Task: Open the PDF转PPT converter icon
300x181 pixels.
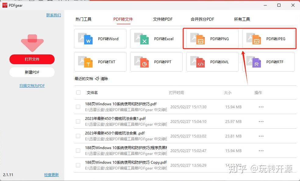Action: 141,62
